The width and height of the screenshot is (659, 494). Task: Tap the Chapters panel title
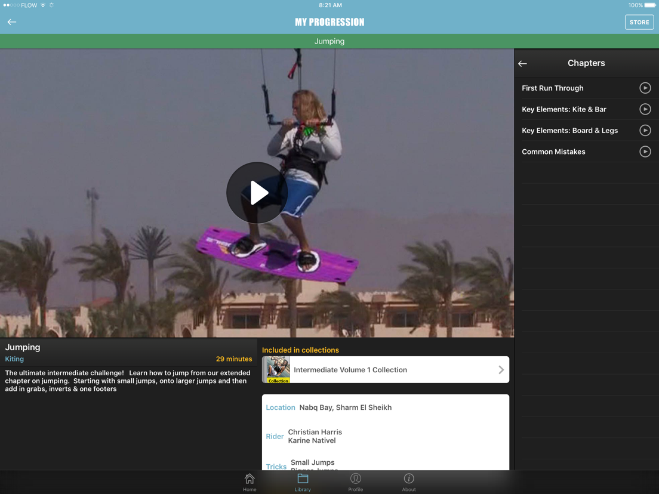pos(586,63)
